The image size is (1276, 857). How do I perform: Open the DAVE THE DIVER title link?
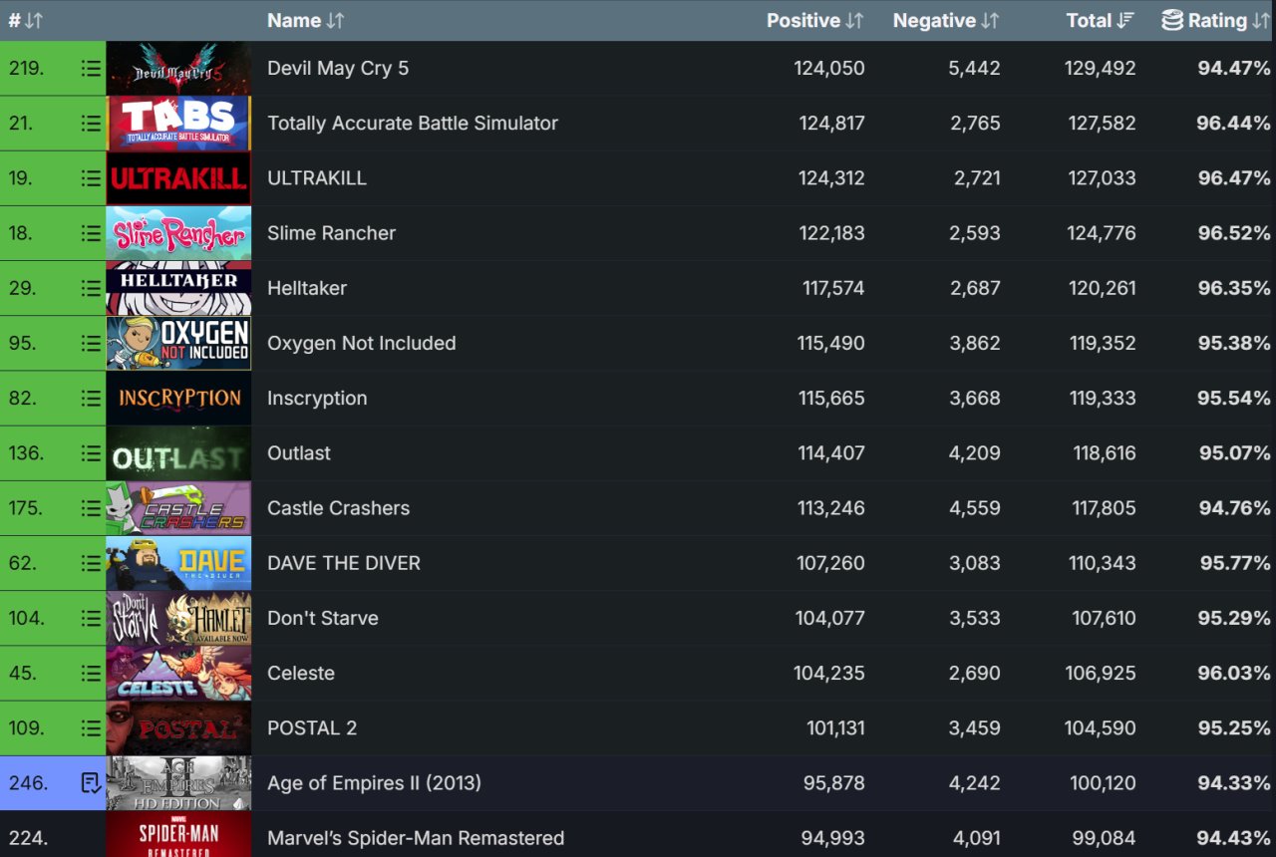coord(344,563)
